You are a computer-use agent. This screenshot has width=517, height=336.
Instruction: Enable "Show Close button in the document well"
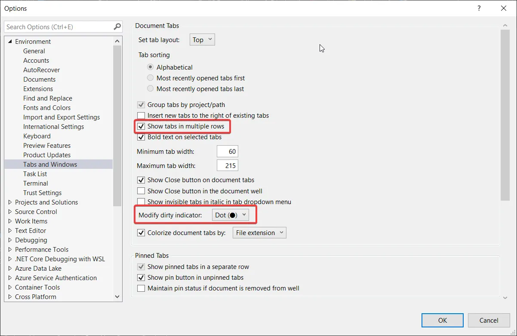click(141, 191)
